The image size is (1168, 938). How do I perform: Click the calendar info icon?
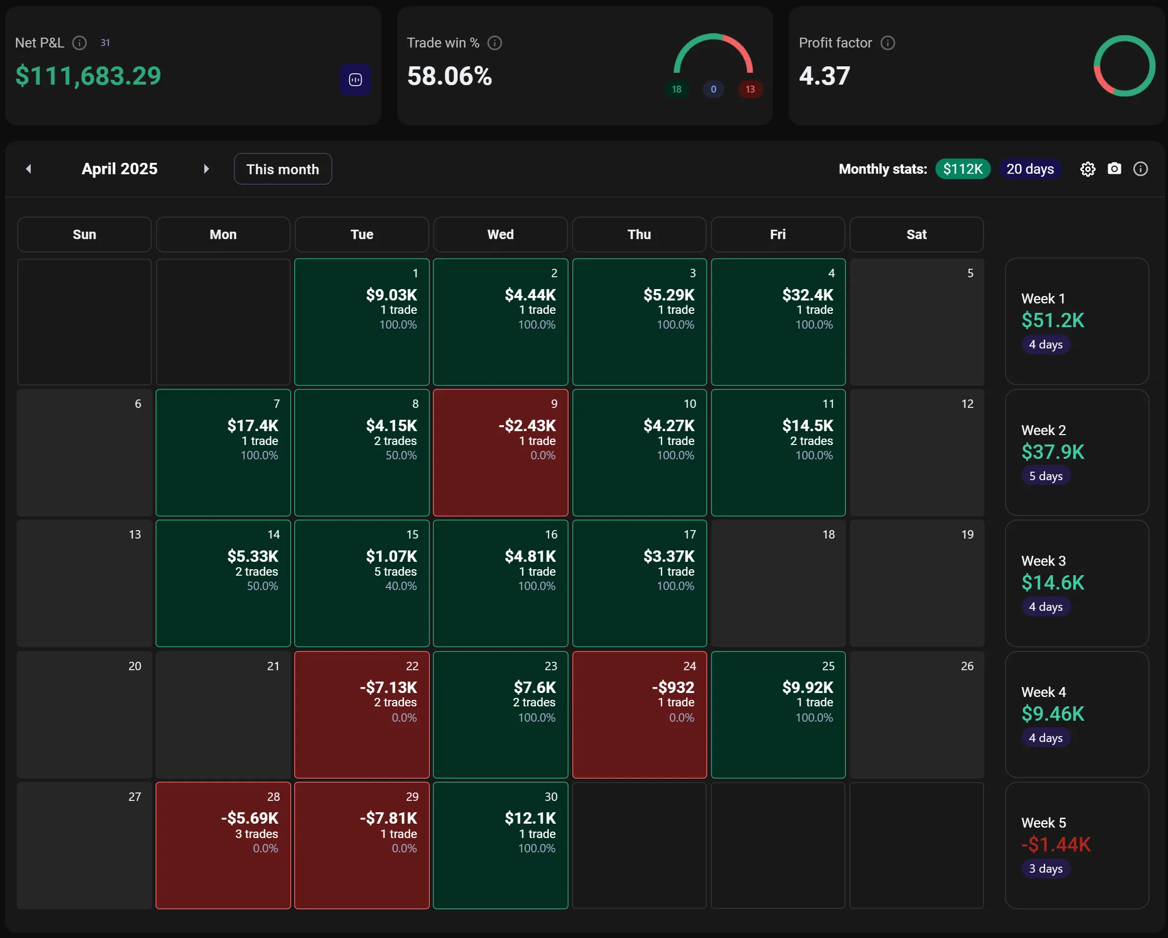(x=1140, y=169)
